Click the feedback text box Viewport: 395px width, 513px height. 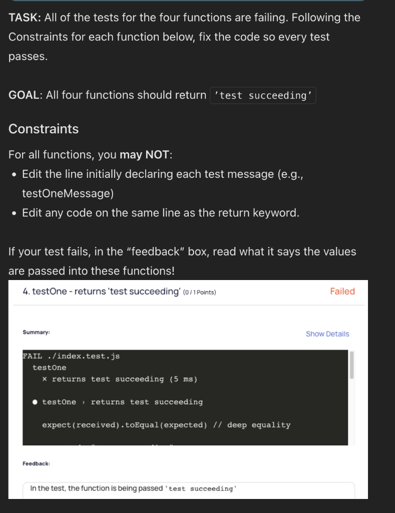189,489
